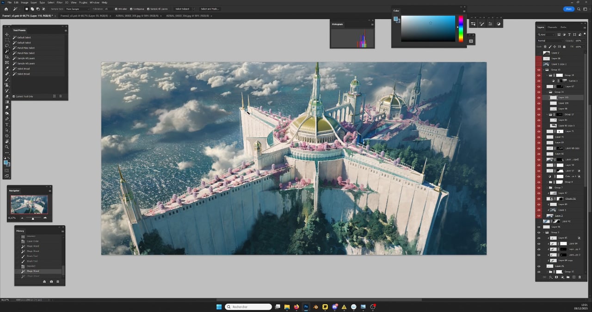Lock all layer icon
The height and width of the screenshot is (312, 592).
[x=564, y=47]
